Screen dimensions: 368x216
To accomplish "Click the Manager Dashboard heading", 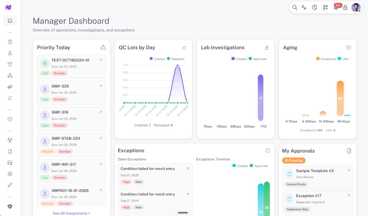I will [71, 21].
